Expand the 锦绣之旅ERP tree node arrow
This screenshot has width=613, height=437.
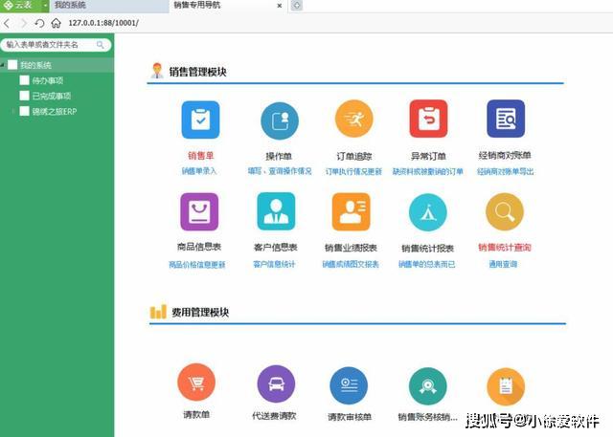13,112
